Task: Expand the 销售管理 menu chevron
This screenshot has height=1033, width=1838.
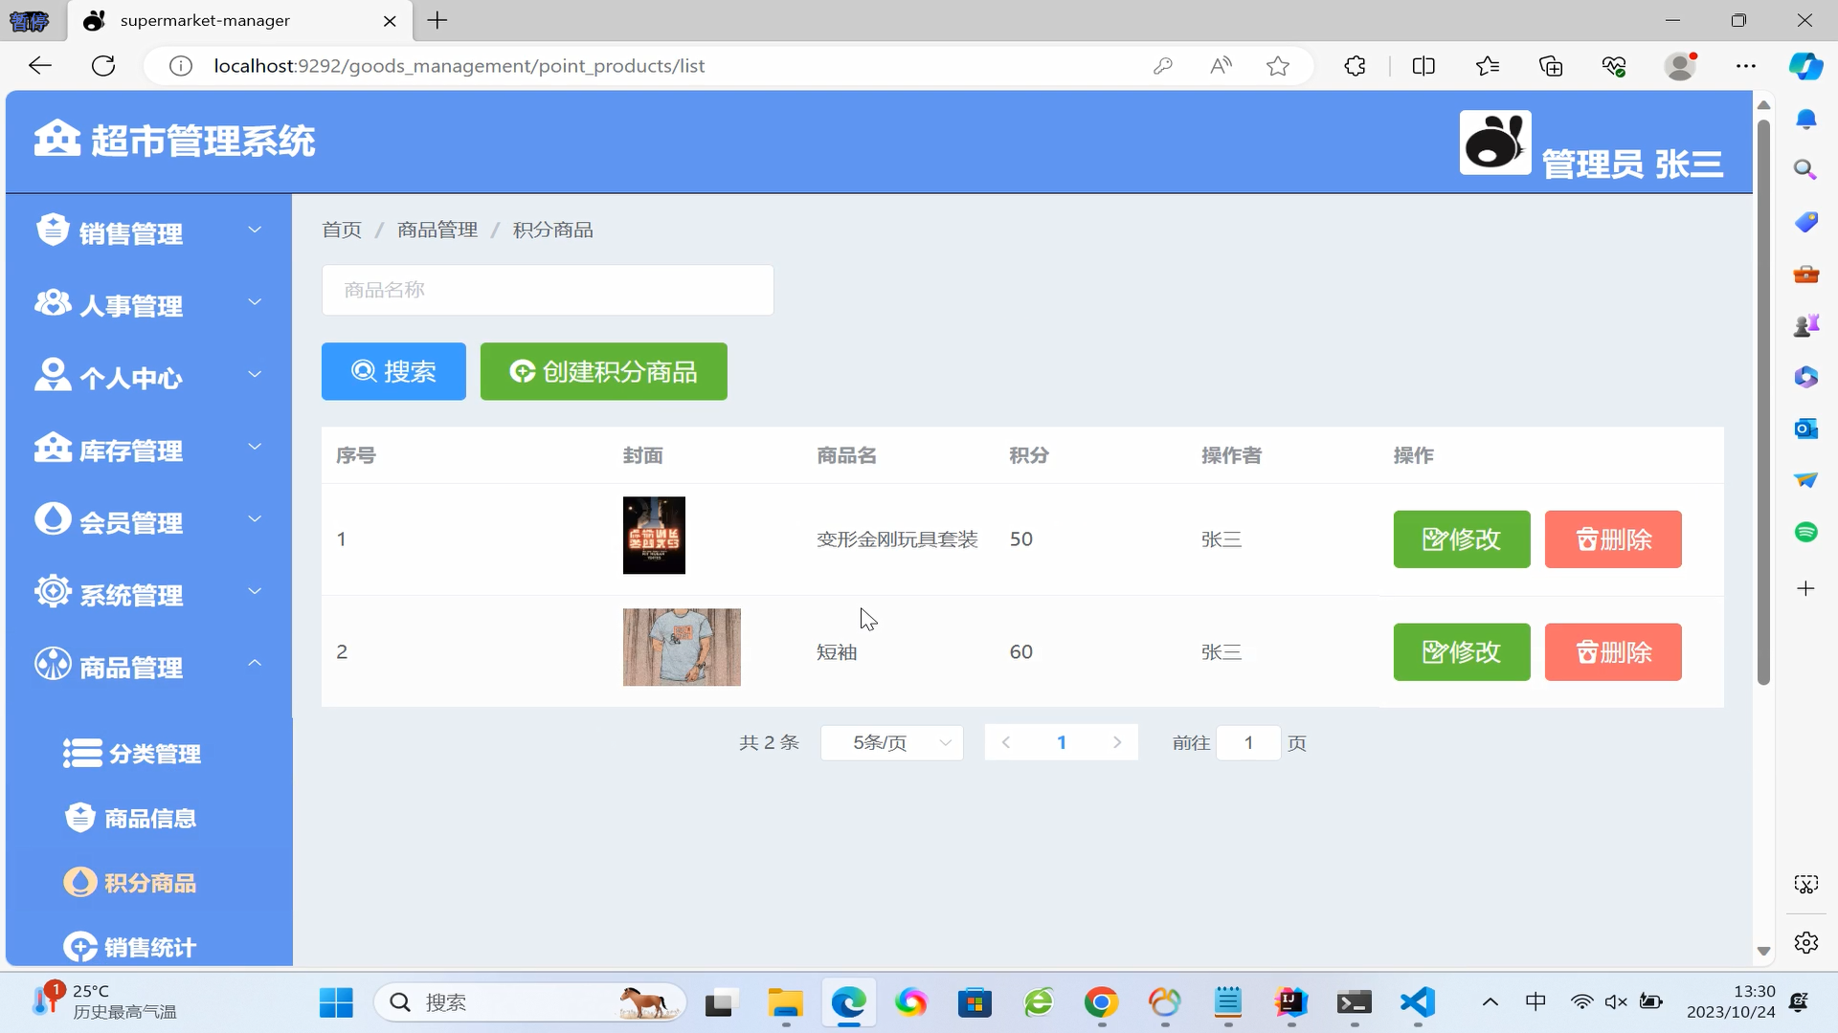Action: (255, 230)
